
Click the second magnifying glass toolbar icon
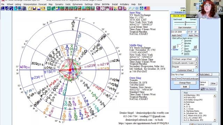(133, 8)
